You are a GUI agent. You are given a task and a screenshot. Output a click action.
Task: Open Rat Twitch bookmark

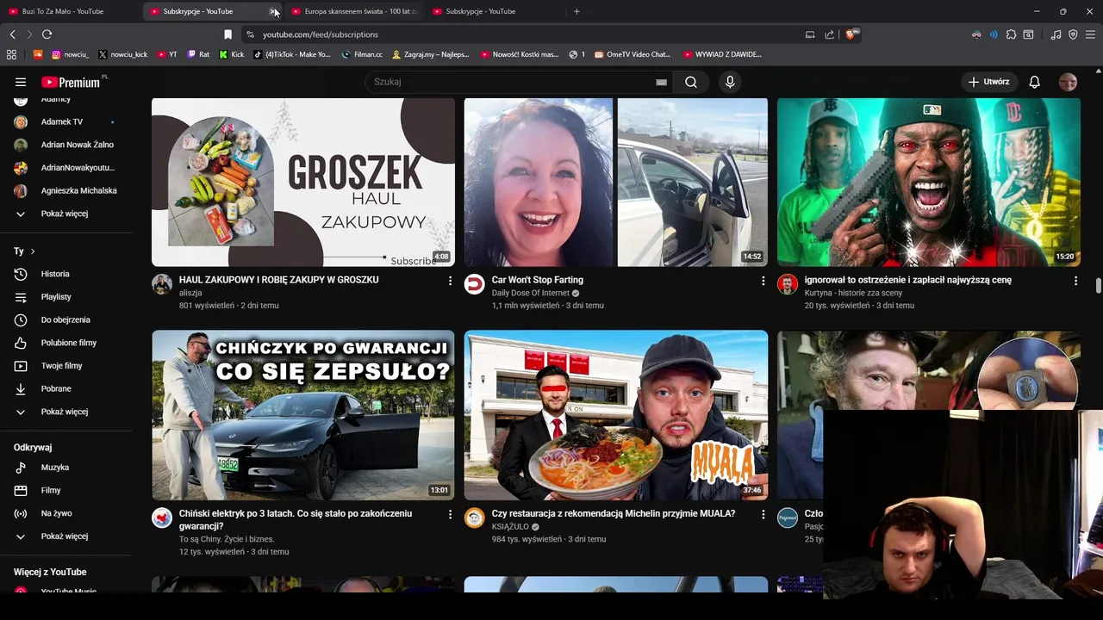198,54
